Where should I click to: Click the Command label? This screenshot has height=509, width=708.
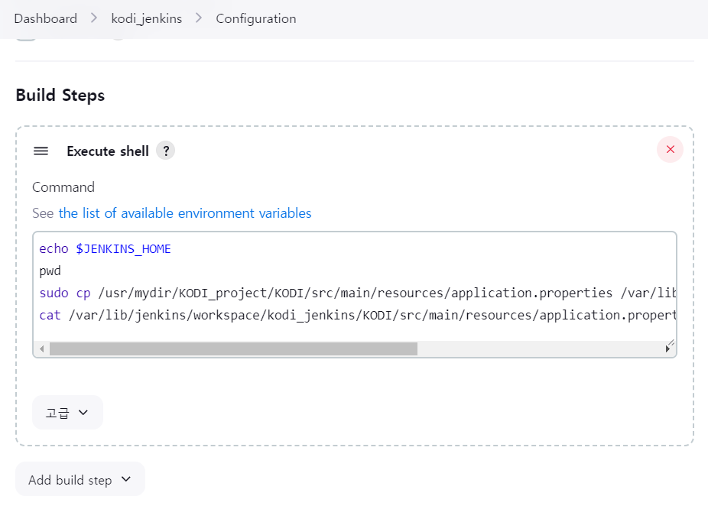63,187
